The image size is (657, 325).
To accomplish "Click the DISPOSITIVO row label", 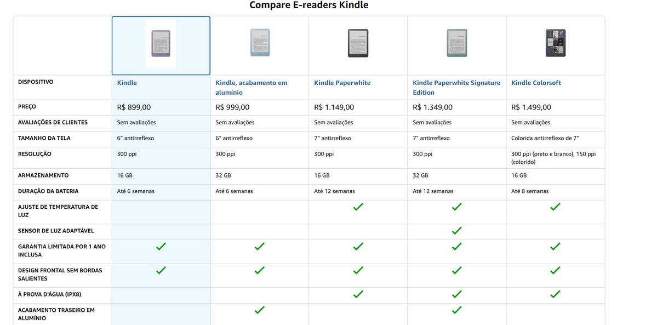I will pos(36,82).
